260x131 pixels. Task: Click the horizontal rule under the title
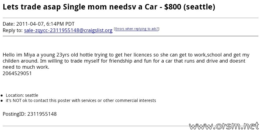click(x=131, y=18)
